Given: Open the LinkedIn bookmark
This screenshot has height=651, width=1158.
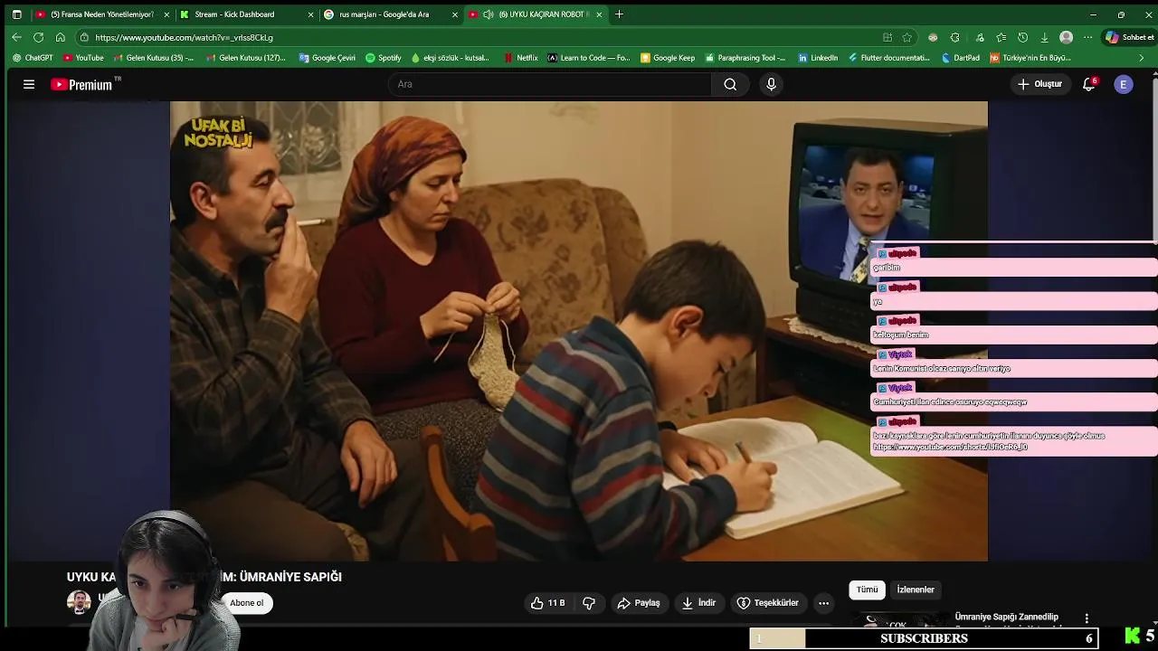Looking at the screenshot, I should (x=818, y=58).
